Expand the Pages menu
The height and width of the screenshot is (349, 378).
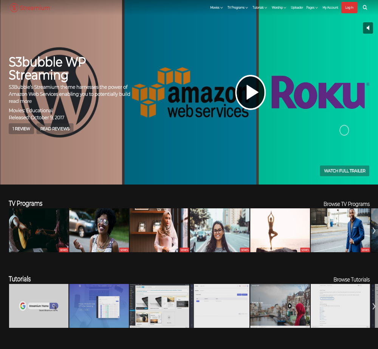click(x=312, y=8)
